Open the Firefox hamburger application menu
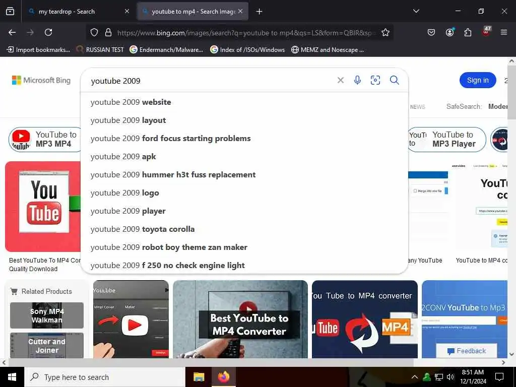The width and height of the screenshot is (516, 387). click(503, 32)
